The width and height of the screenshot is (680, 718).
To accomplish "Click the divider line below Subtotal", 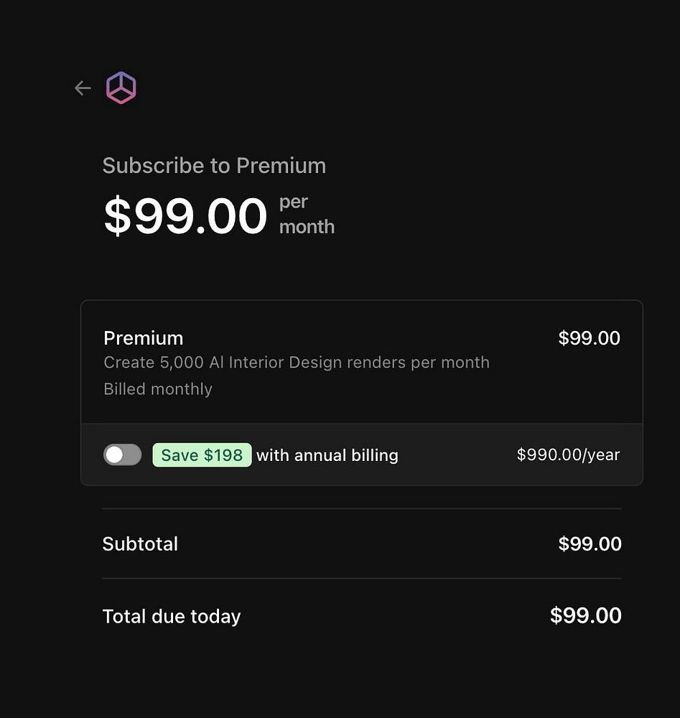I will click(362, 579).
